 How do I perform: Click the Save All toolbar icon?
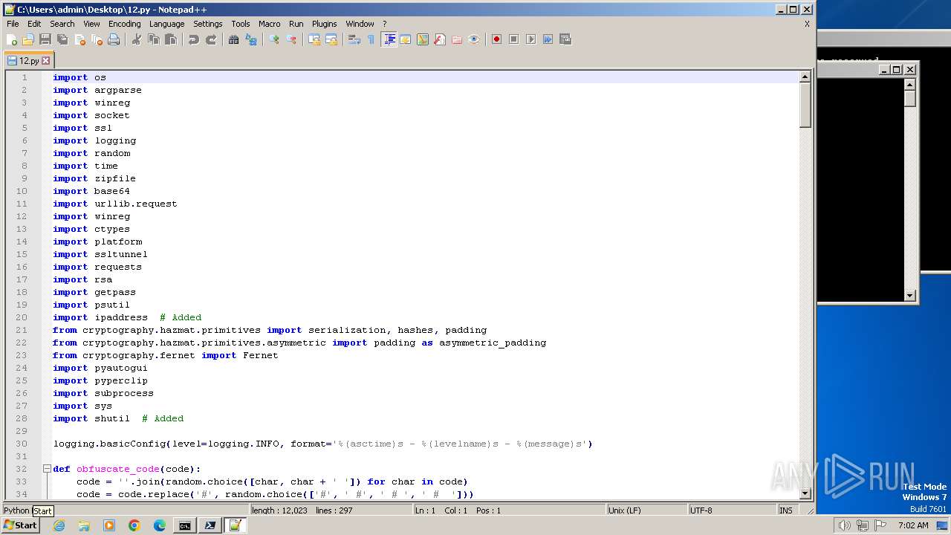(x=62, y=39)
